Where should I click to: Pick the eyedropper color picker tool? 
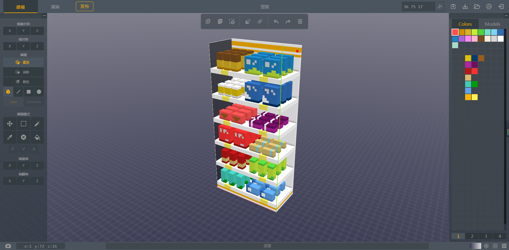[10, 137]
